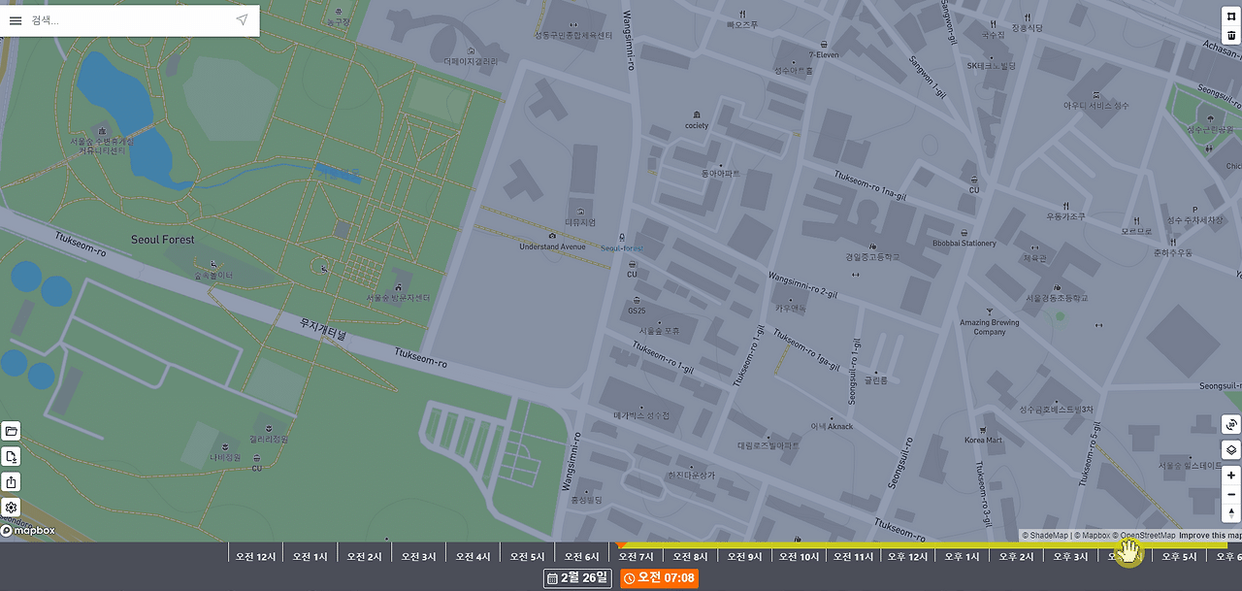Click the 대림로즈빌아파트 label
Image resolution: width=1242 pixels, height=591 pixels.
click(x=768, y=445)
